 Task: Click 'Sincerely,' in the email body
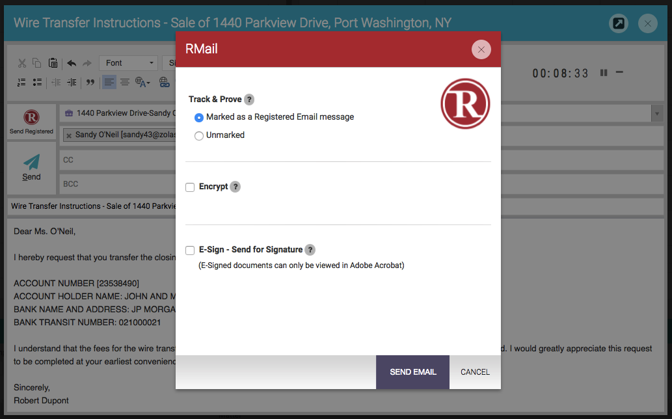pos(32,388)
